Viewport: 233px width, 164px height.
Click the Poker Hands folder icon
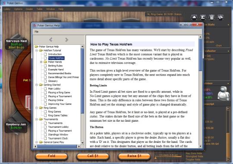click(x=45, y=62)
